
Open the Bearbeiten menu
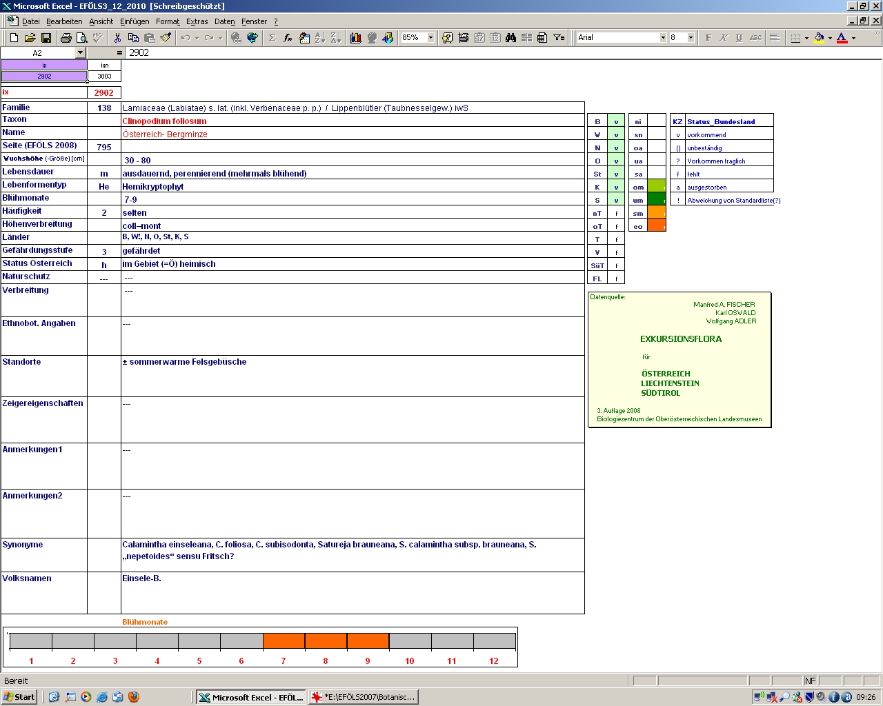coord(64,21)
